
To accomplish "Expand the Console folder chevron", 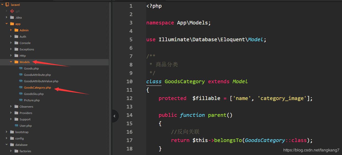I will click(x=11, y=43).
